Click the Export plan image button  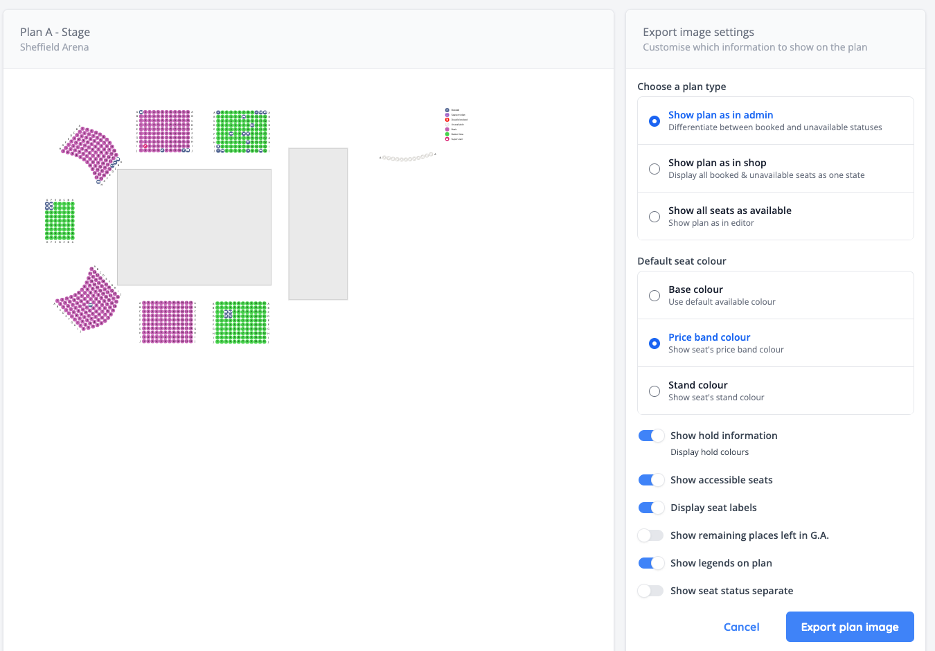(x=849, y=626)
